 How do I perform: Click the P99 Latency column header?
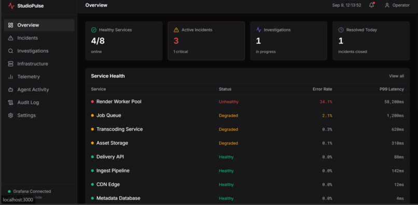coord(392,89)
